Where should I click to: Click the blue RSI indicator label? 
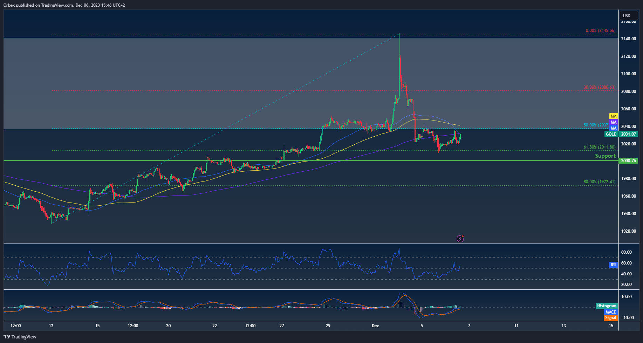[613, 265]
